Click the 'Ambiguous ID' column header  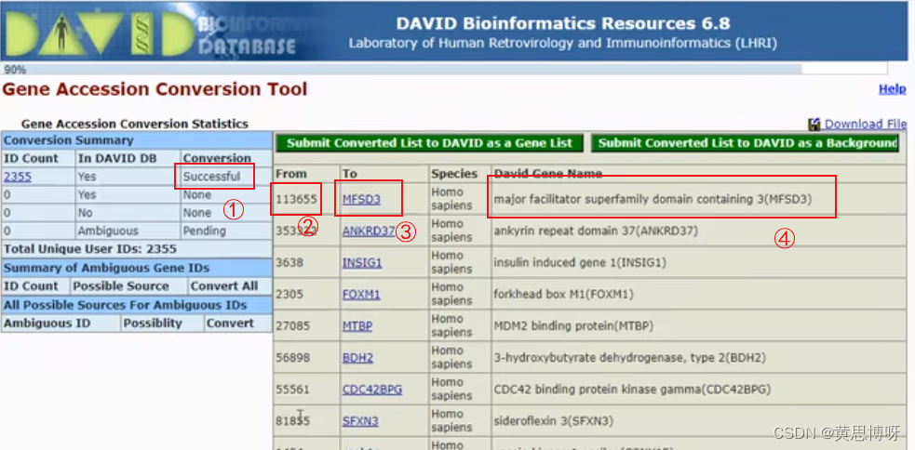tap(47, 323)
